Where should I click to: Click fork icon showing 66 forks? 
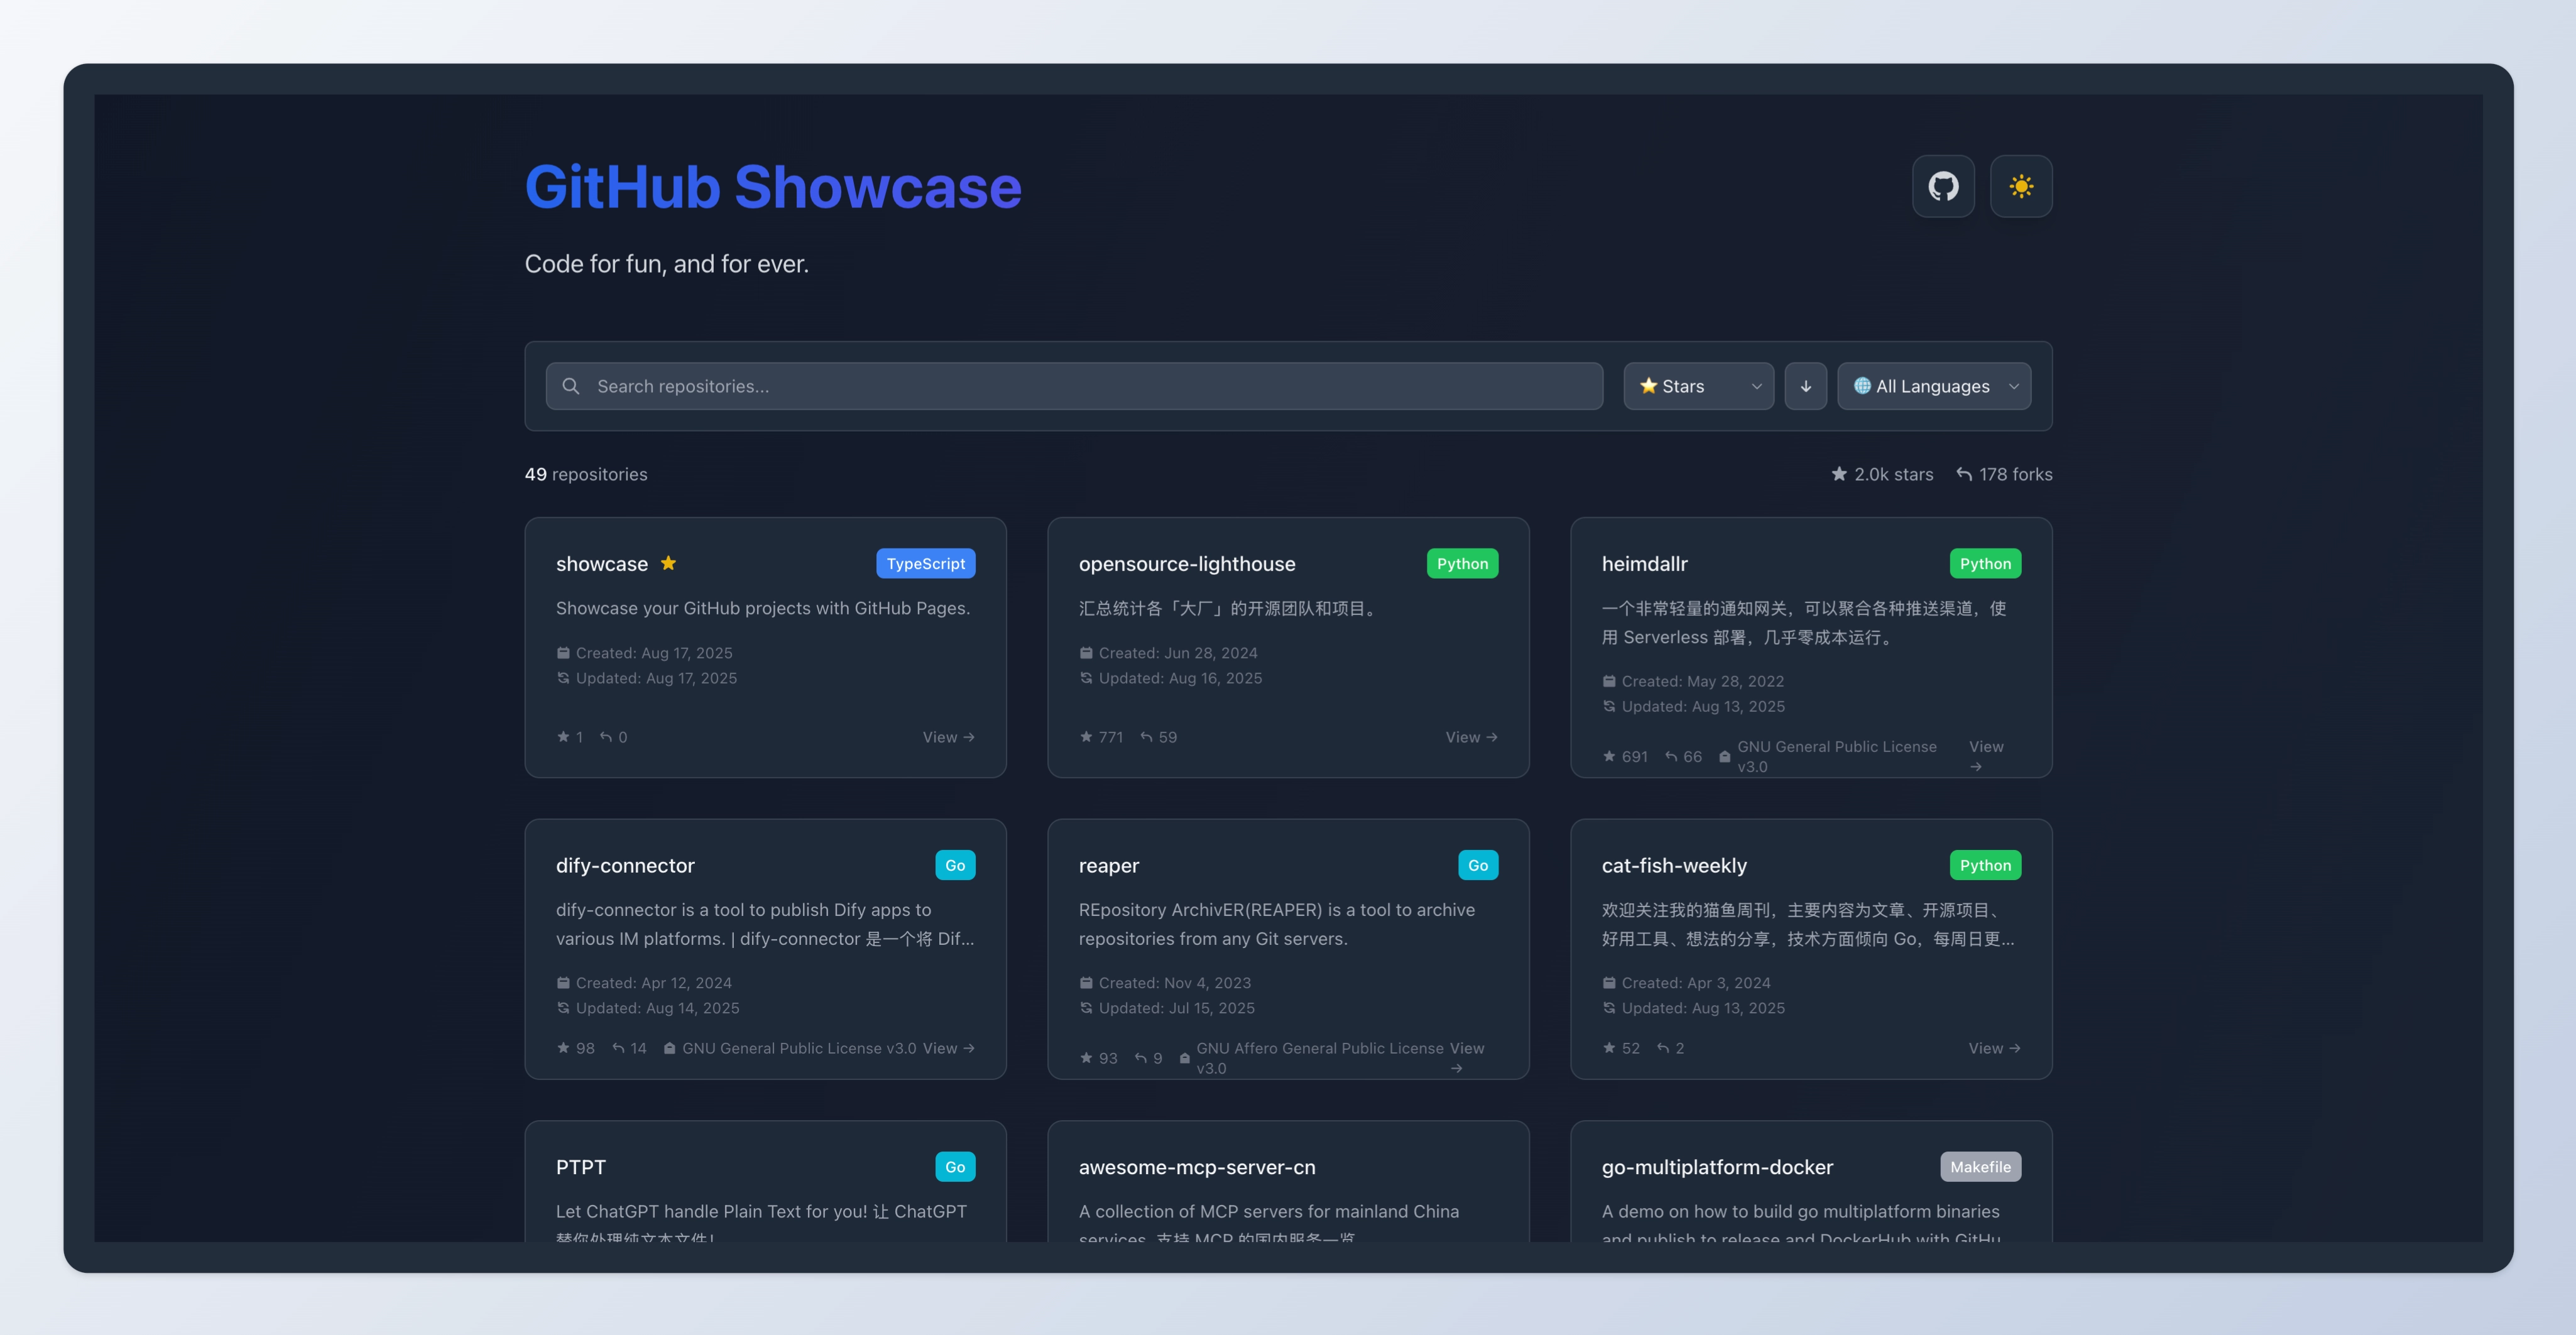click(x=1671, y=757)
